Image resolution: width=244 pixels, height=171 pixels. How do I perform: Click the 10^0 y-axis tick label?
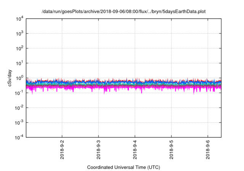coord(19,78)
